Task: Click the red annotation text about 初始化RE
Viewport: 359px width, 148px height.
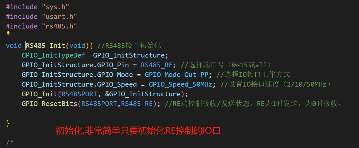Action: (138, 131)
